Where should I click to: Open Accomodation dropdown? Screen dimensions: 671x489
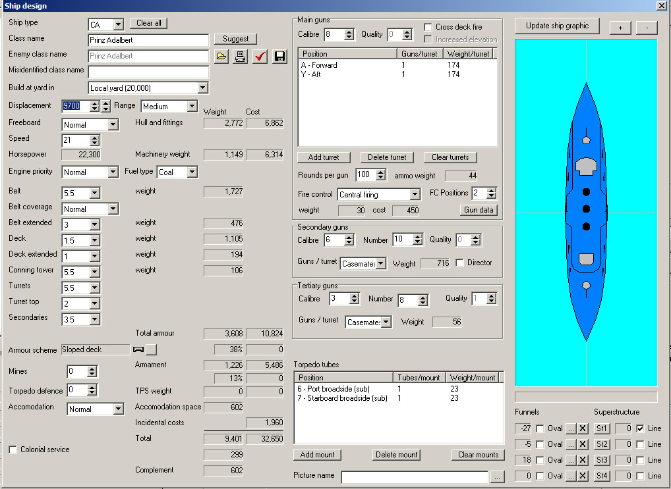pyautogui.click(x=119, y=409)
